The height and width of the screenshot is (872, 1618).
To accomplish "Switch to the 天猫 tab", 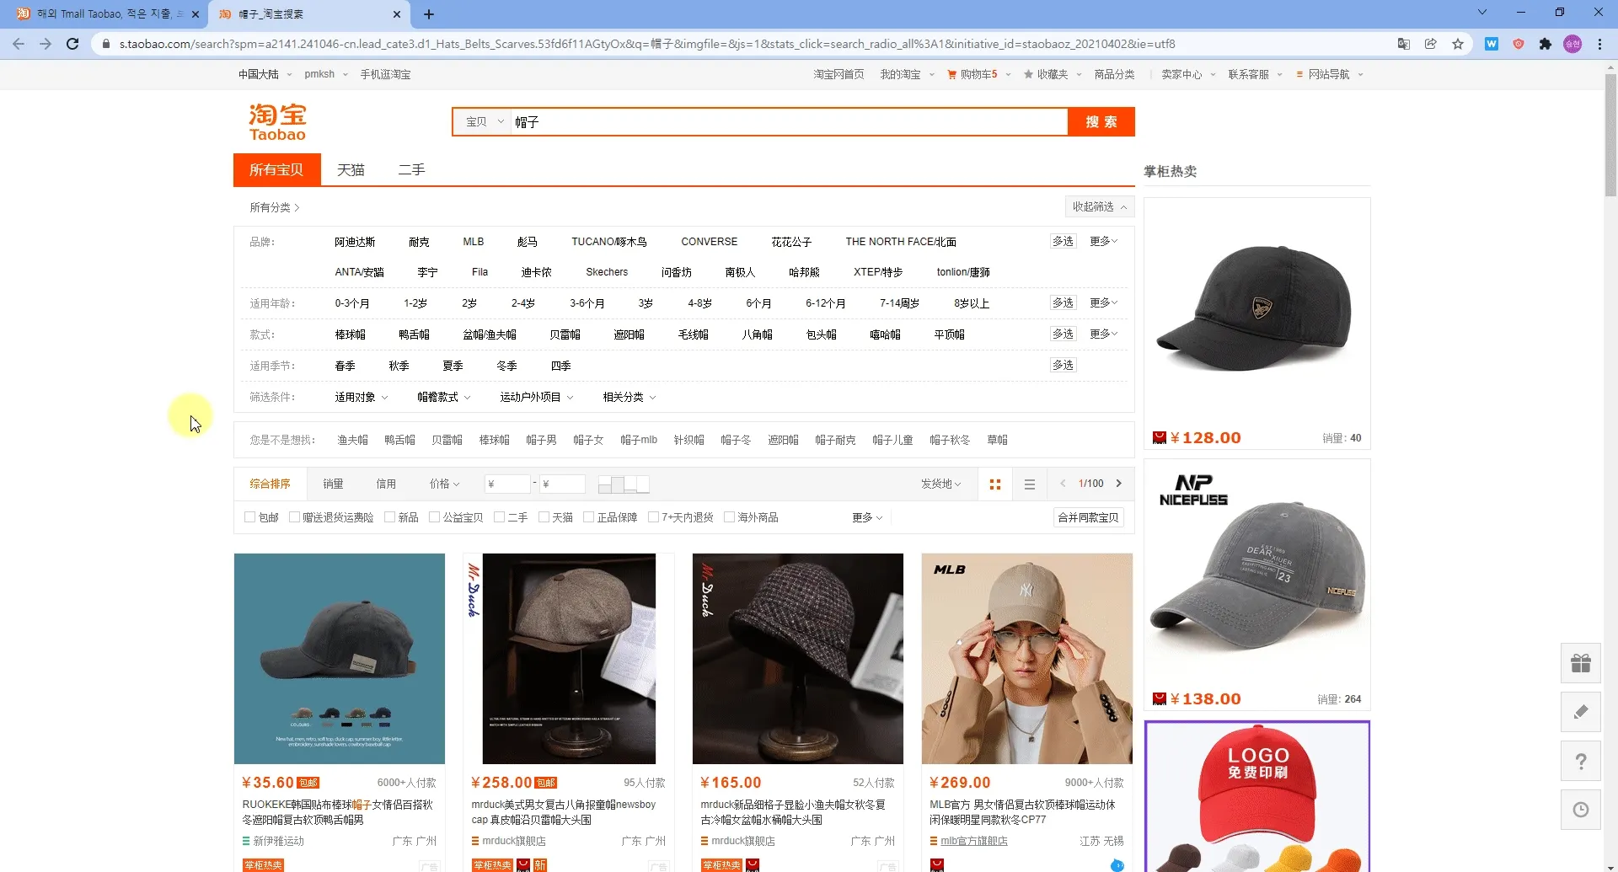I will [351, 169].
